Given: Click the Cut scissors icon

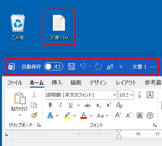Looking at the screenshot, I should point(34,95).
